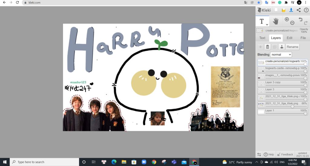Flip the panel side with swap arrows icon
This screenshot has height=166, width=310.
[x=259, y=154]
